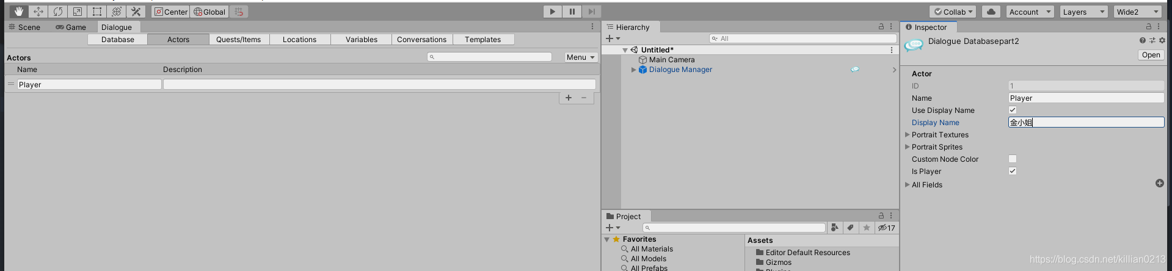
Task: Toggle the grid snapping icon
Action: tap(239, 12)
